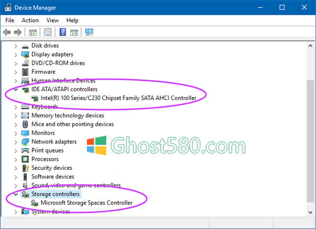This screenshot has width=316, height=229.
Task: Open the Action menu
Action: 30,21
